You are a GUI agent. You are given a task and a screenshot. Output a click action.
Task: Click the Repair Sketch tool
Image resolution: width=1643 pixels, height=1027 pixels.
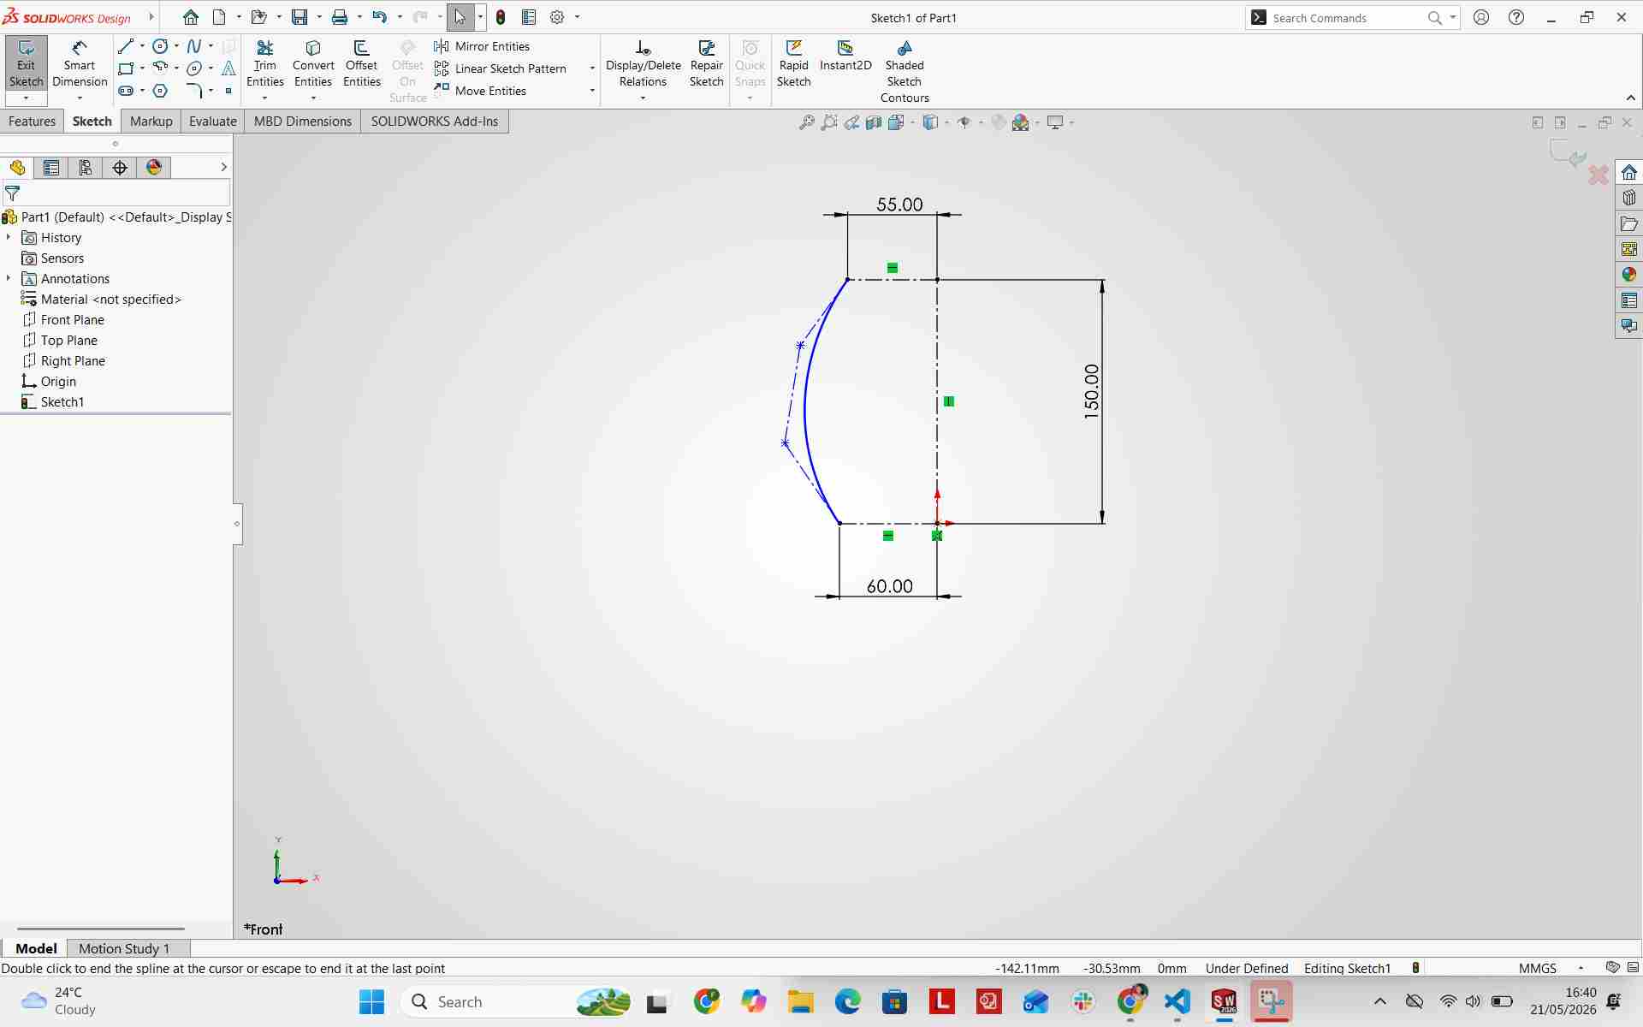tap(707, 64)
